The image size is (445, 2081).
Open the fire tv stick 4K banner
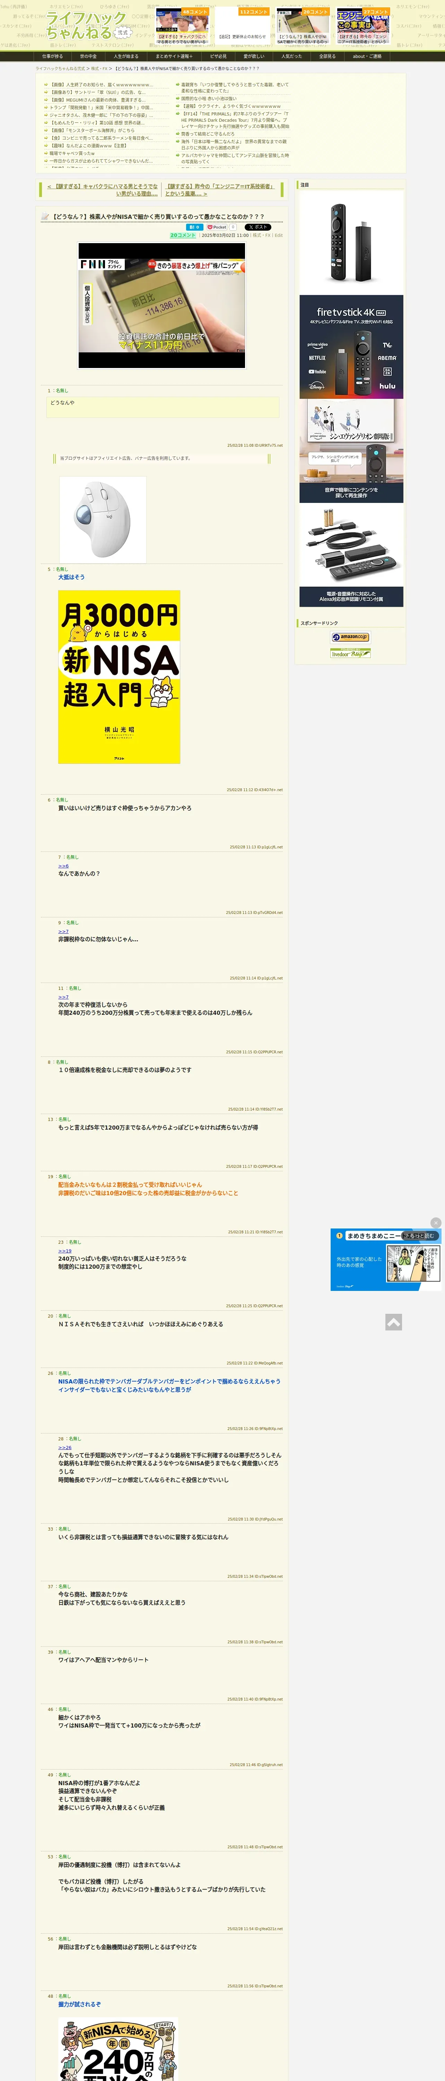pyautogui.click(x=351, y=346)
